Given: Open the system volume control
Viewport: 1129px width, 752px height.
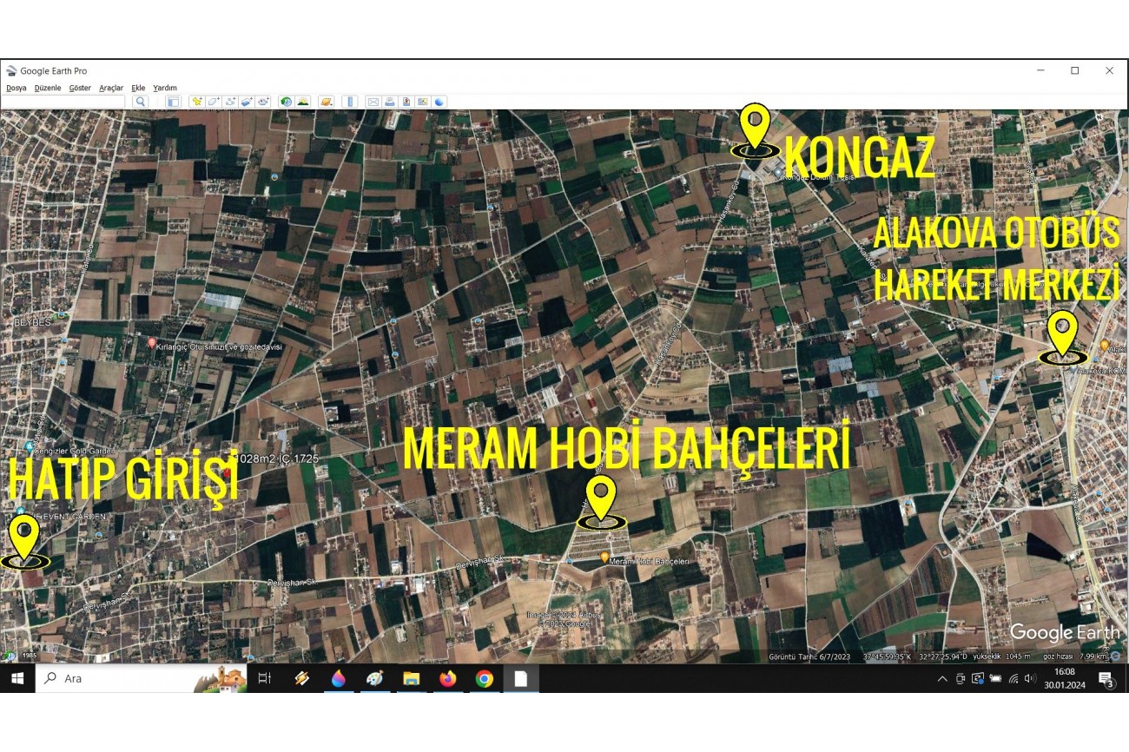Looking at the screenshot, I should click(x=1030, y=678).
